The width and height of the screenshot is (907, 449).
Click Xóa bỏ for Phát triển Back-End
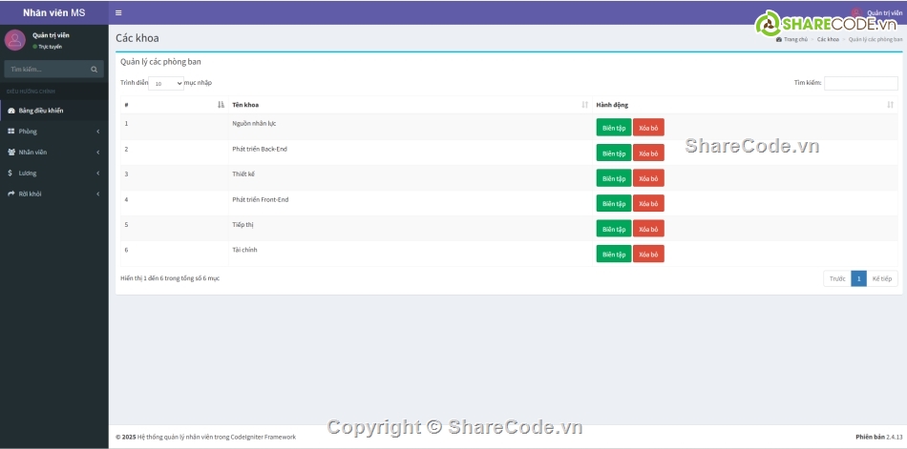648,153
